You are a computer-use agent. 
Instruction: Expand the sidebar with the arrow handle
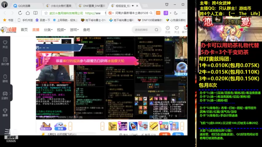(x=10, y=93)
